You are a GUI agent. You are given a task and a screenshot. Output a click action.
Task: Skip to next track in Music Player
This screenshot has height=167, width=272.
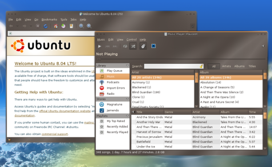[x=115, y=46]
